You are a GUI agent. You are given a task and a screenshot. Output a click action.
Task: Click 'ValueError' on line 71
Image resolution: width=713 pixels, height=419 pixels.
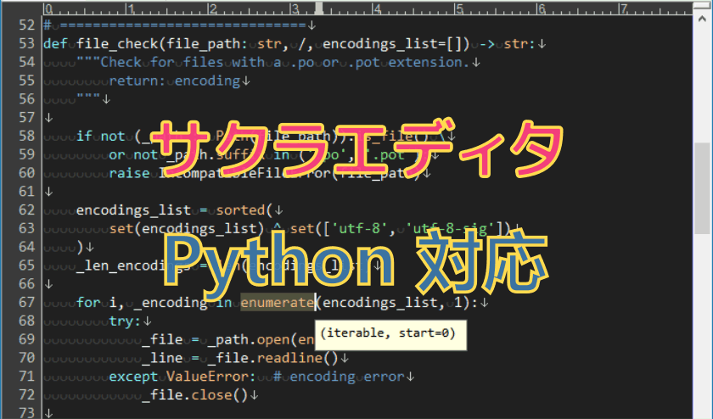pyautogui.click(x=207, y=377)
